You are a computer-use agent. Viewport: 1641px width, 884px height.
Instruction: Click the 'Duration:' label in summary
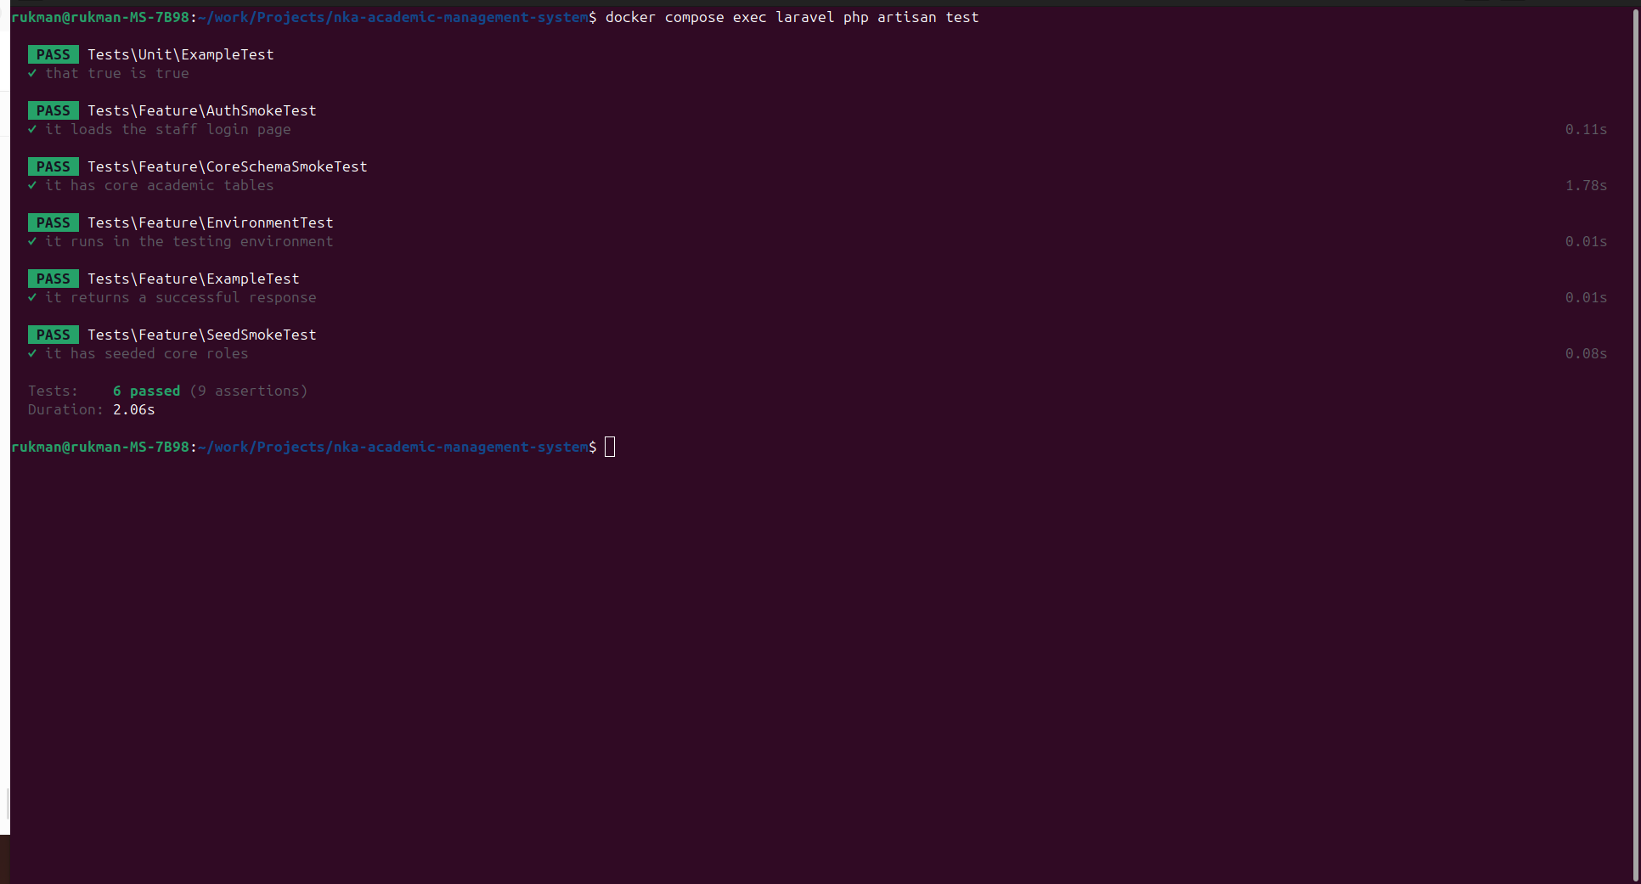(65, 409)
